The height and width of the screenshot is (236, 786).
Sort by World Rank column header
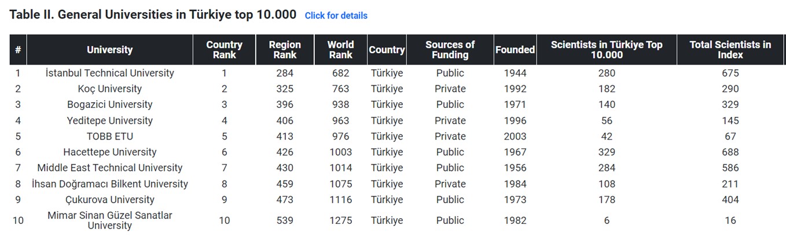pos(340,50)
